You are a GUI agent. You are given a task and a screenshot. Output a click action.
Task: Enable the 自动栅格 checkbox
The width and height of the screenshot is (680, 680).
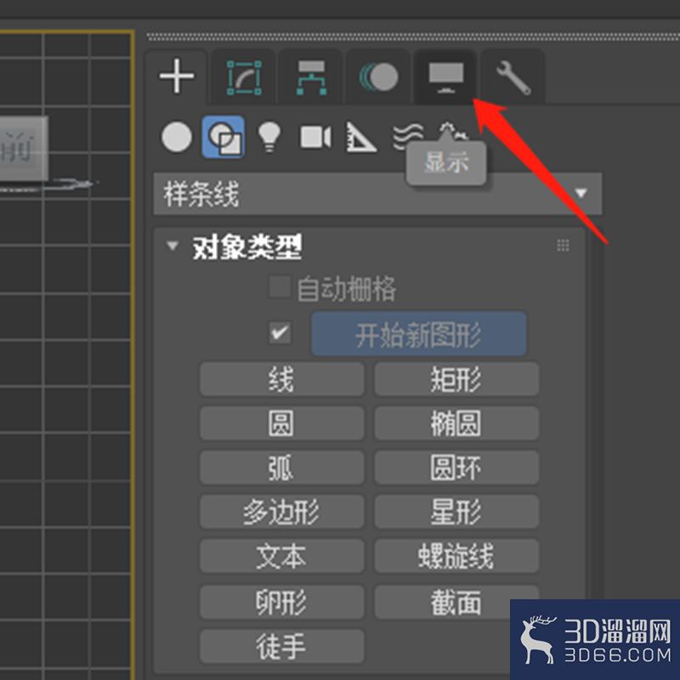[280, 287]
